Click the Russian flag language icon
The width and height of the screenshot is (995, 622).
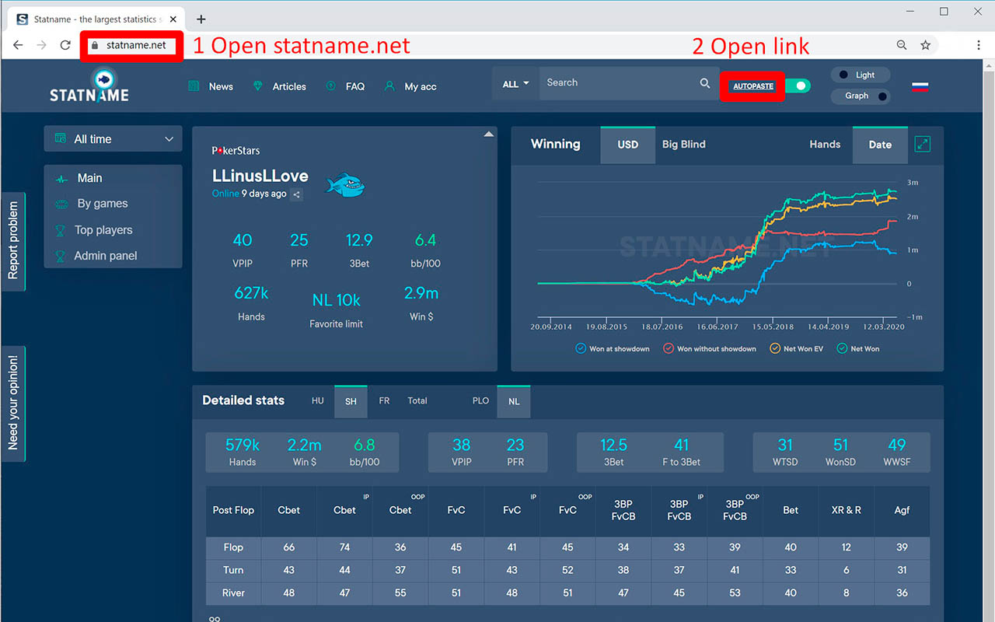(920, 86)
